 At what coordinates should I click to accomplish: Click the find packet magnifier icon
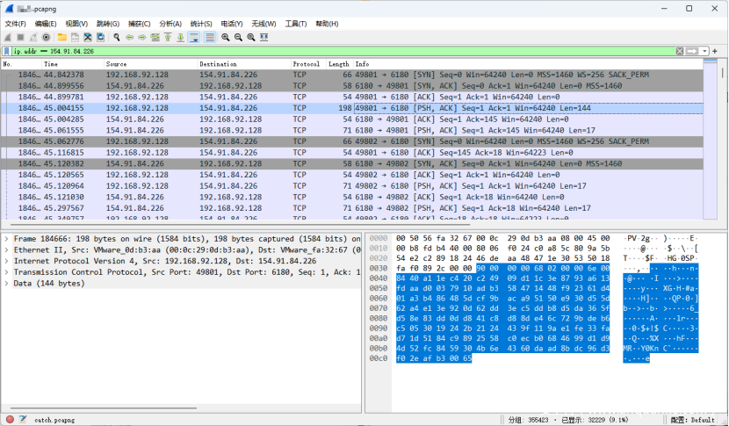pos(116,38)
